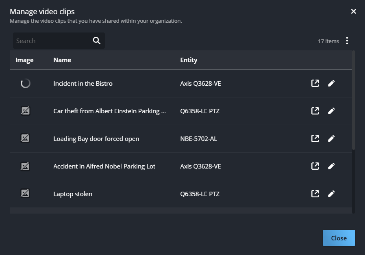Click the 17 items counter label
The width and height of the screenshot is (365, 255).
[x=328, y=41]
